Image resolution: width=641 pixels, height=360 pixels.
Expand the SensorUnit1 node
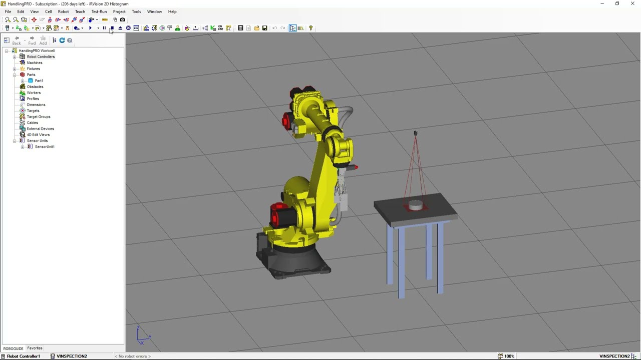coord(23,146)
